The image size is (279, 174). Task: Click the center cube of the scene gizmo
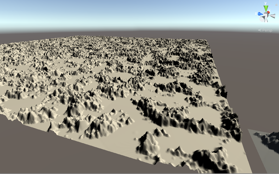(266, 15)
